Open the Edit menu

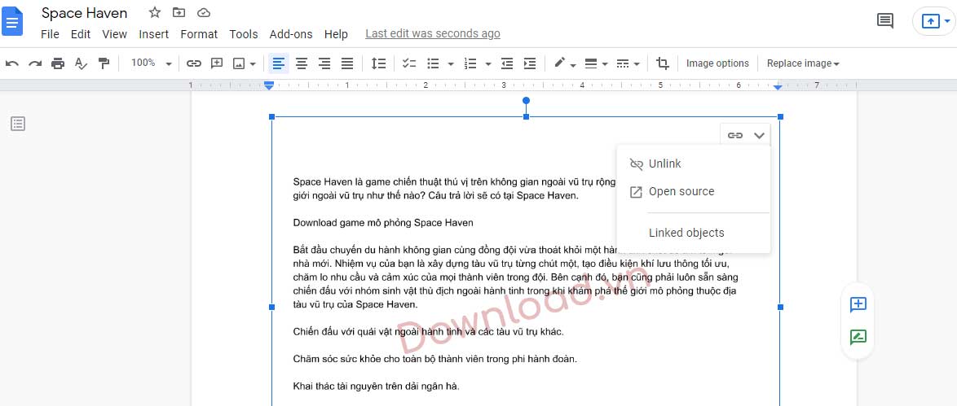point(81,34)
